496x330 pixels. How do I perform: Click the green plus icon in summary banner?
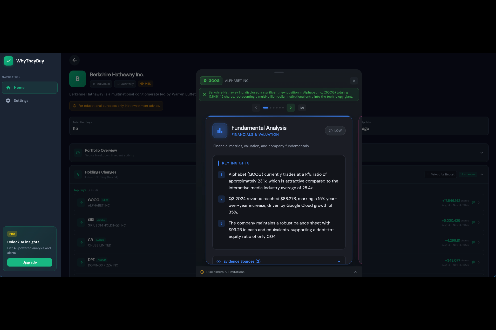click(205, 95)
